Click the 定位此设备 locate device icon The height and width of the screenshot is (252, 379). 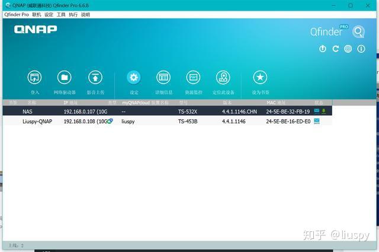click(223, 78)
